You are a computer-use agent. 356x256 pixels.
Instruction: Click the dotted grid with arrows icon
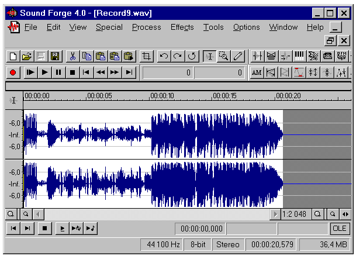tap(341, 72)
